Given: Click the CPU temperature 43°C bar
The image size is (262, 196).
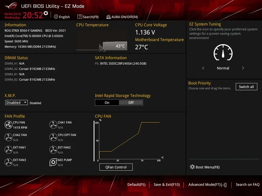Looking at the screenshot, I should [115, 46].
